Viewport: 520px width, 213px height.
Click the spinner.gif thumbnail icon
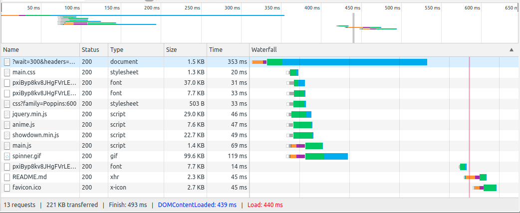pos(7,156)
